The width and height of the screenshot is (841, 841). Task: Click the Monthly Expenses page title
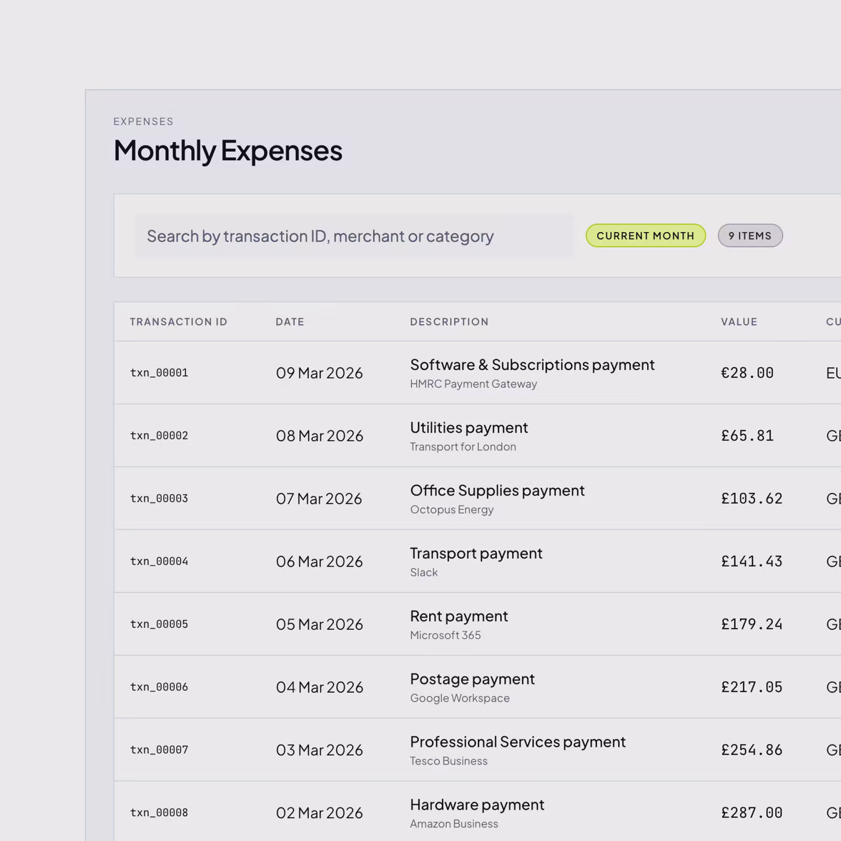[228, 151]
